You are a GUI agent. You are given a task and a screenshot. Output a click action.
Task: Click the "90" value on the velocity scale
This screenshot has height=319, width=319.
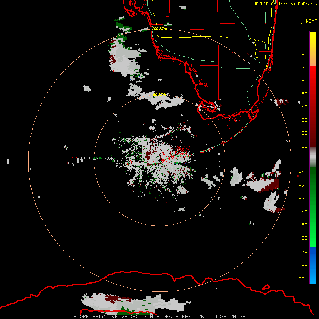(304, 41)
